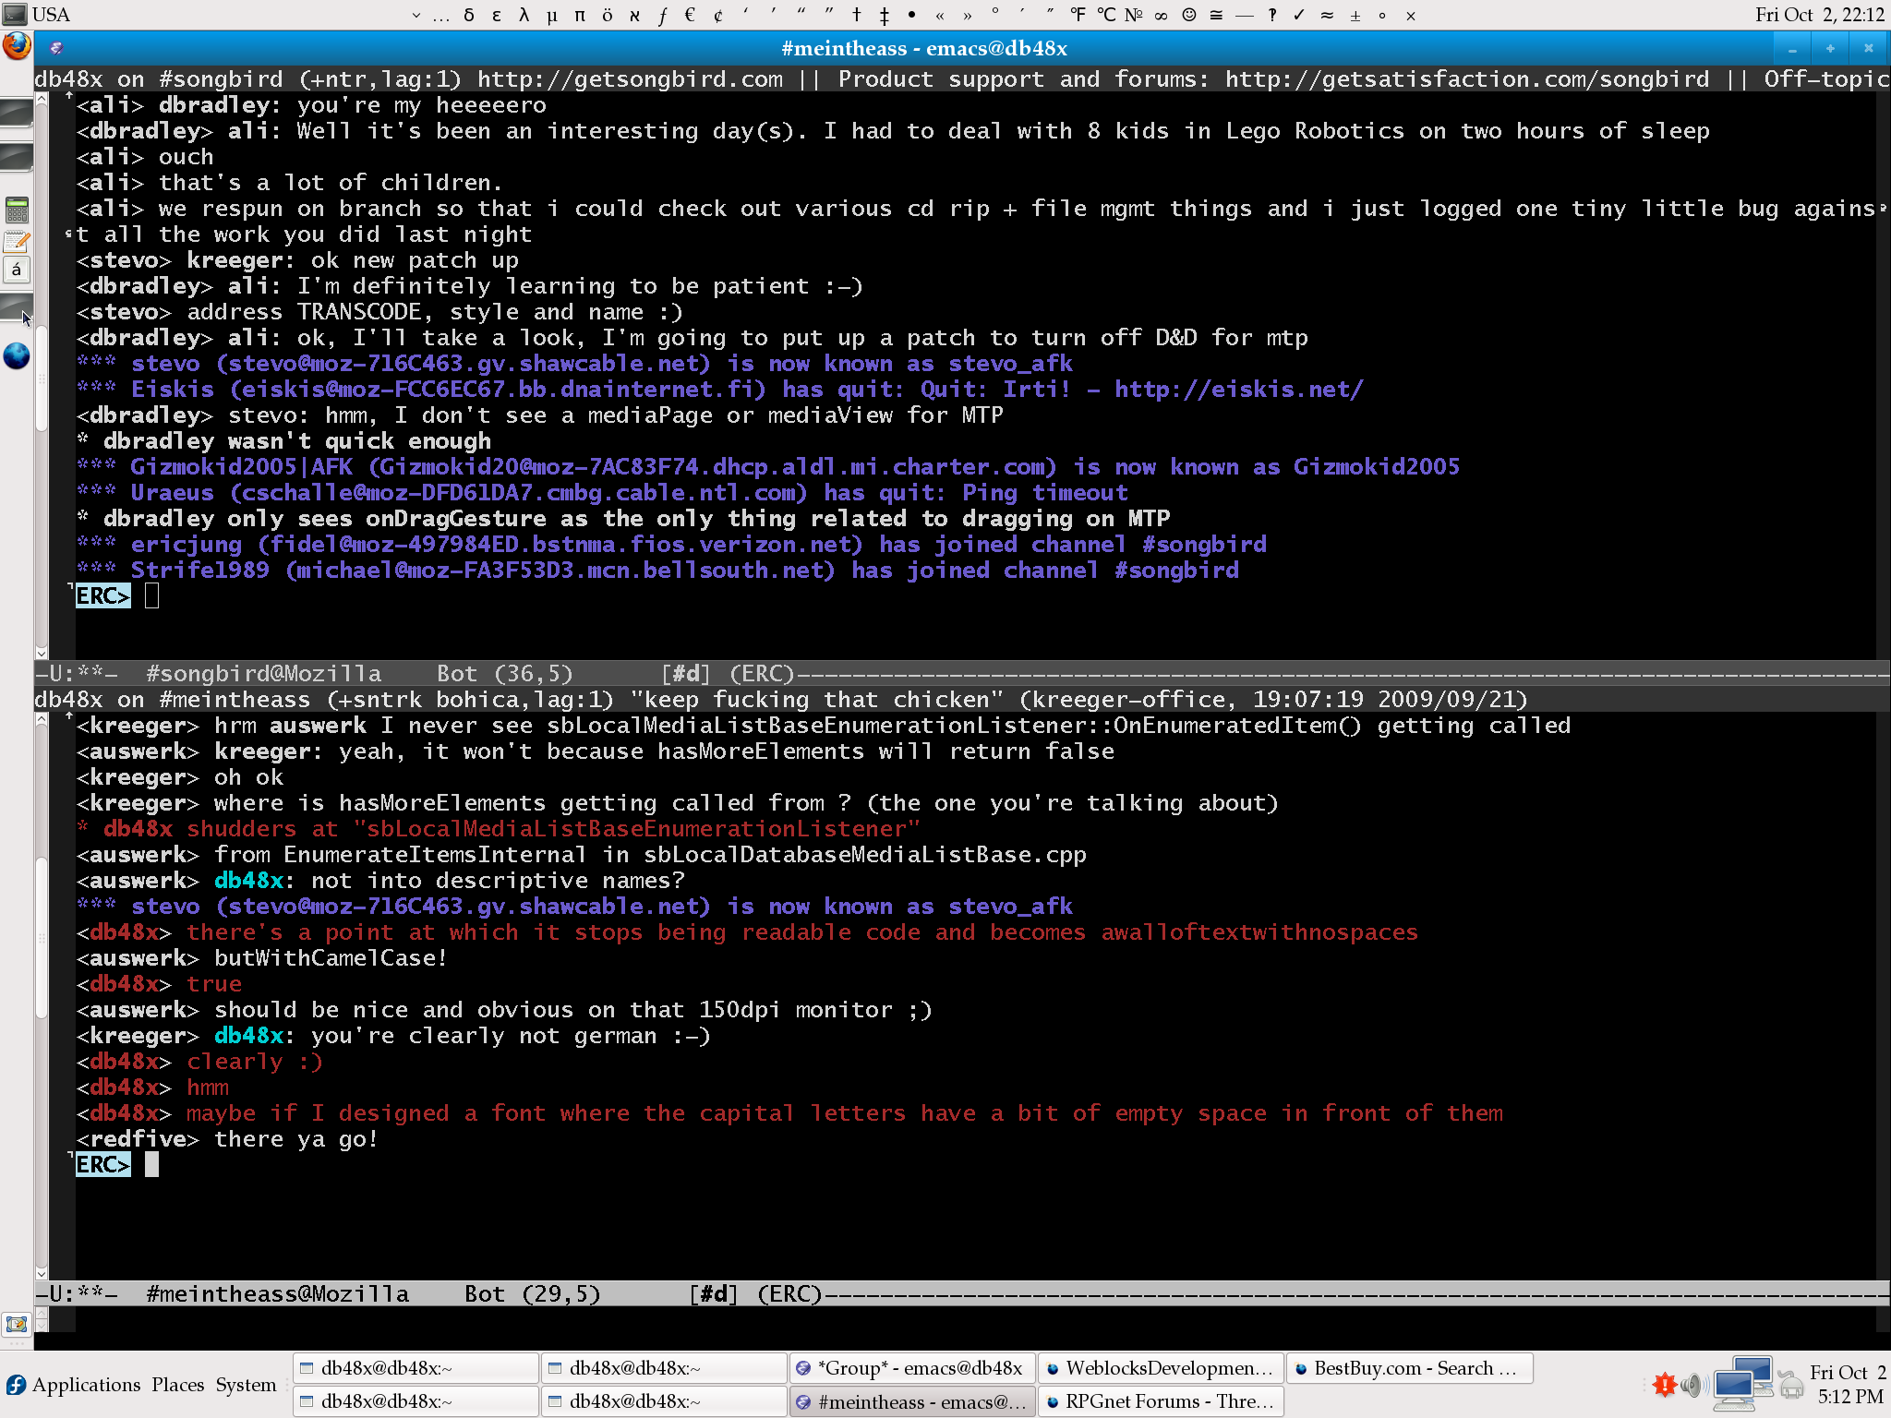Open the power adapter plug tray icon

click(x=1791, y=1385)
